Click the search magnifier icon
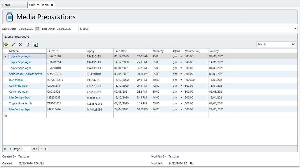Viewport: 300px width, 168px height. pos(293,44)
